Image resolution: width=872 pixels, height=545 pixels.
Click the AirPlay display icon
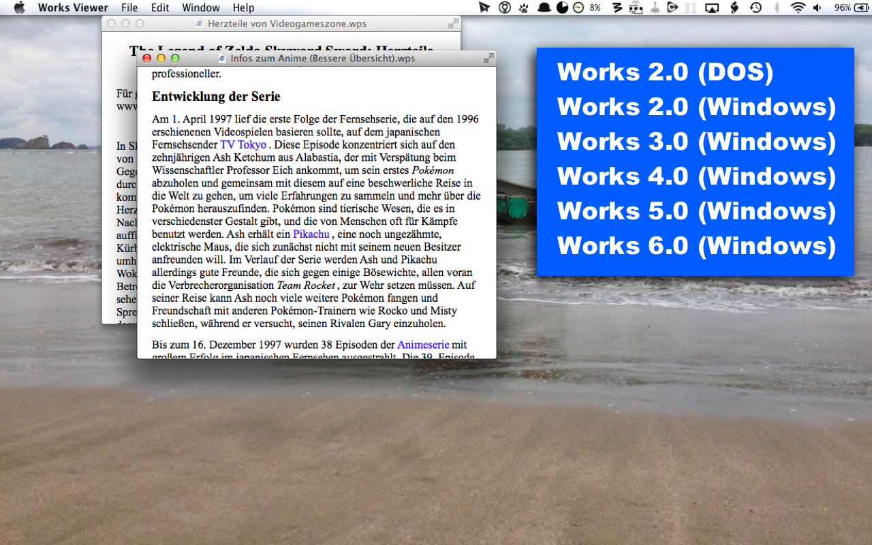(x=712, y=7)
